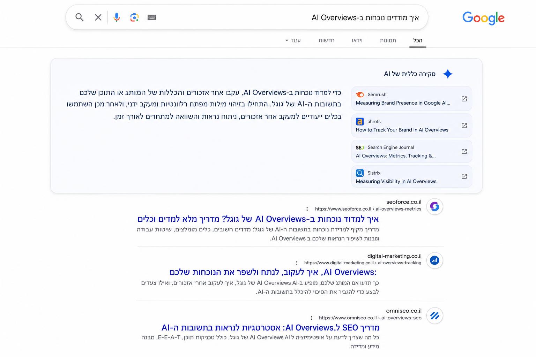
Task: Open the on-screen keyboard icon
Action: point(152,17)
